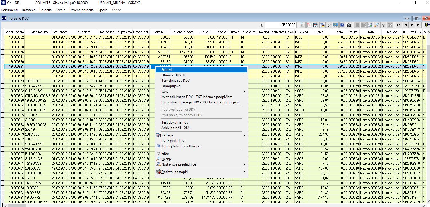430x207 pixels.
Task: Open the document report toolbar icon
Action: click(x=303, y=25)
